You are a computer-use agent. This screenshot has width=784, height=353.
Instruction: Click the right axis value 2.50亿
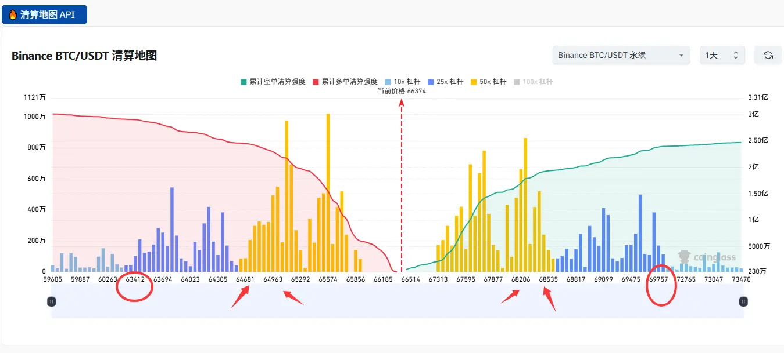(758, 140)
